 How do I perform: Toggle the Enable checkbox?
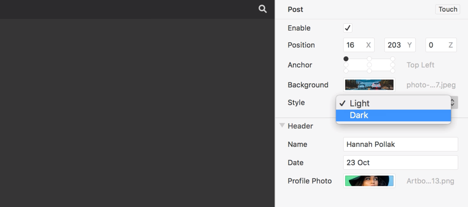point(348,28)
